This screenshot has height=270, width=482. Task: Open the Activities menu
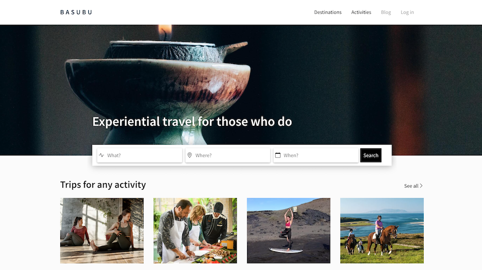pos(361,13)
